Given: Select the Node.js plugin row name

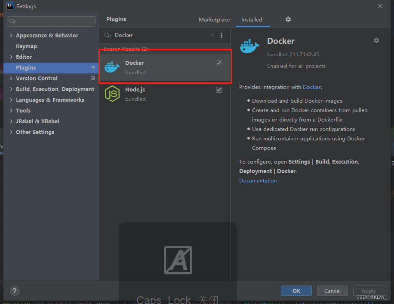Looking at the screenshot, I should click(x=135, y=90).
